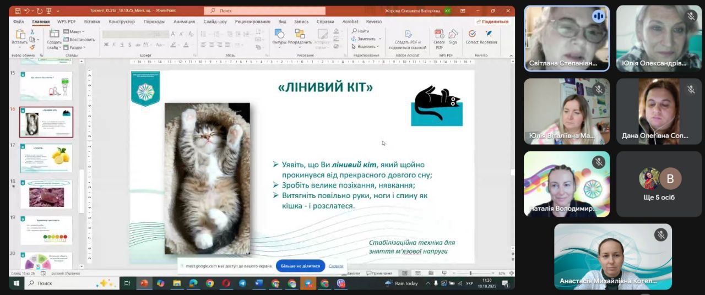The height and width of the screenshot is (295, 705).
Task: Open the Выделить selection dropdown
Action: pos(366,46)
